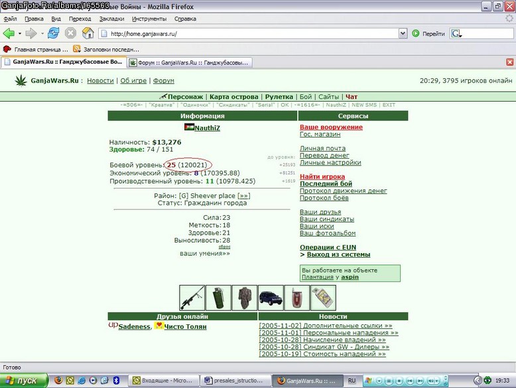Click the Bluetooth quick launch icon
516x388 pixels.
[116, 381]
